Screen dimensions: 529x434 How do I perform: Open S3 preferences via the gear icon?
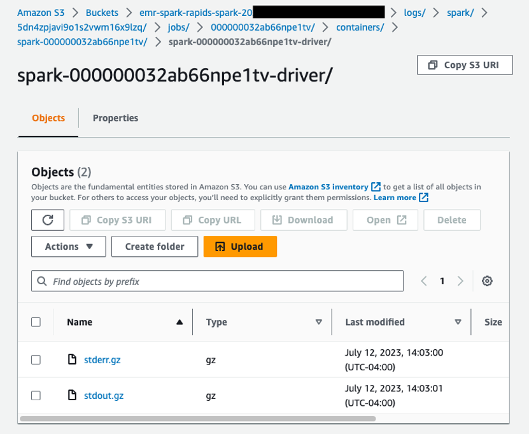pos(488,281)
